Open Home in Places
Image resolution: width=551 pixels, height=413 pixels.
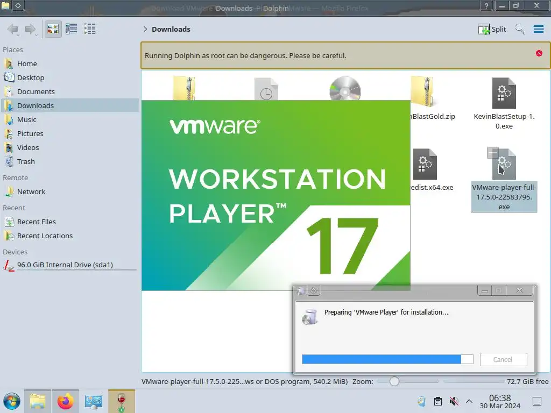(70, 63)
